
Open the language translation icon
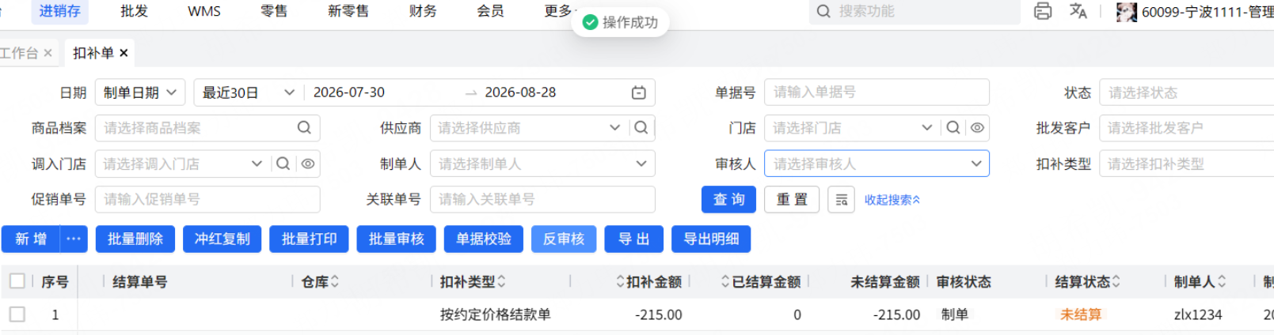click(x=1078, y=11)
